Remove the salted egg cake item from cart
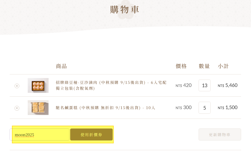The width and height of the screenshot is (251, 154). pyautogui.click(x=17, y=108)
